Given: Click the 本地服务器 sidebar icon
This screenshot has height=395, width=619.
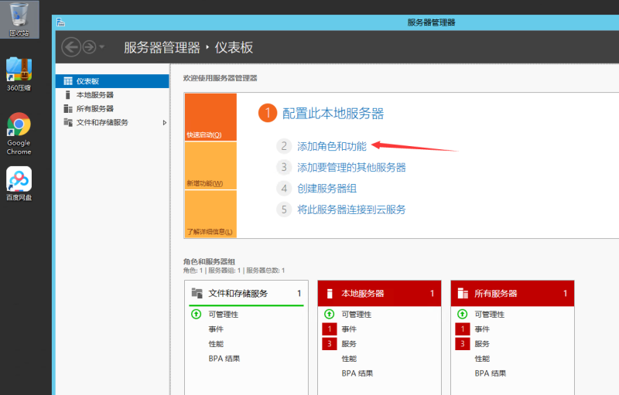Looking at the screenshot, I should pos(68,95).
